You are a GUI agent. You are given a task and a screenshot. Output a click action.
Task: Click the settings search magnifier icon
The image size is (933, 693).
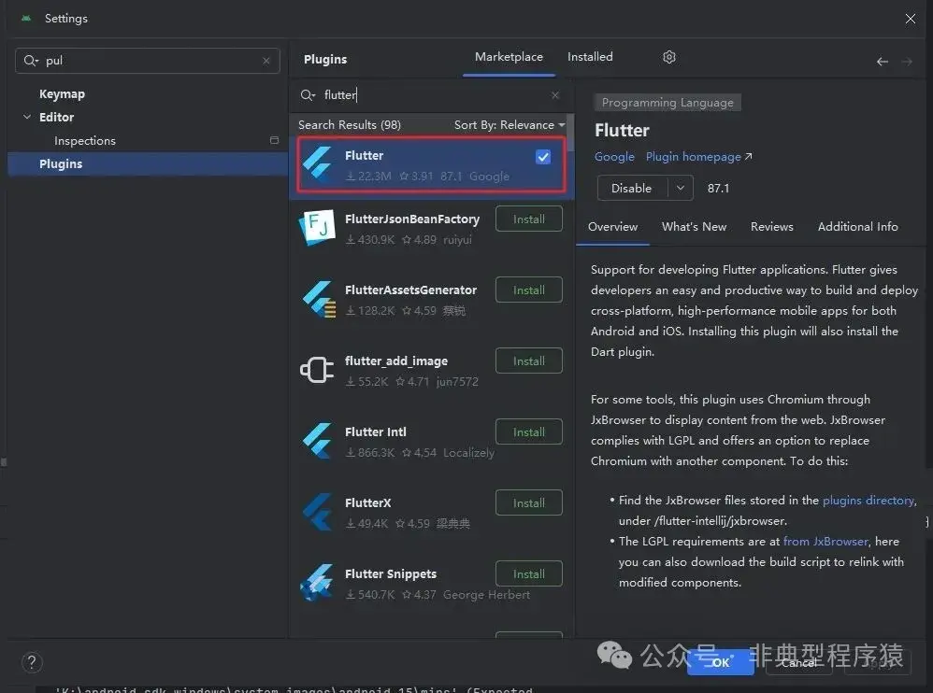[30, 61]
